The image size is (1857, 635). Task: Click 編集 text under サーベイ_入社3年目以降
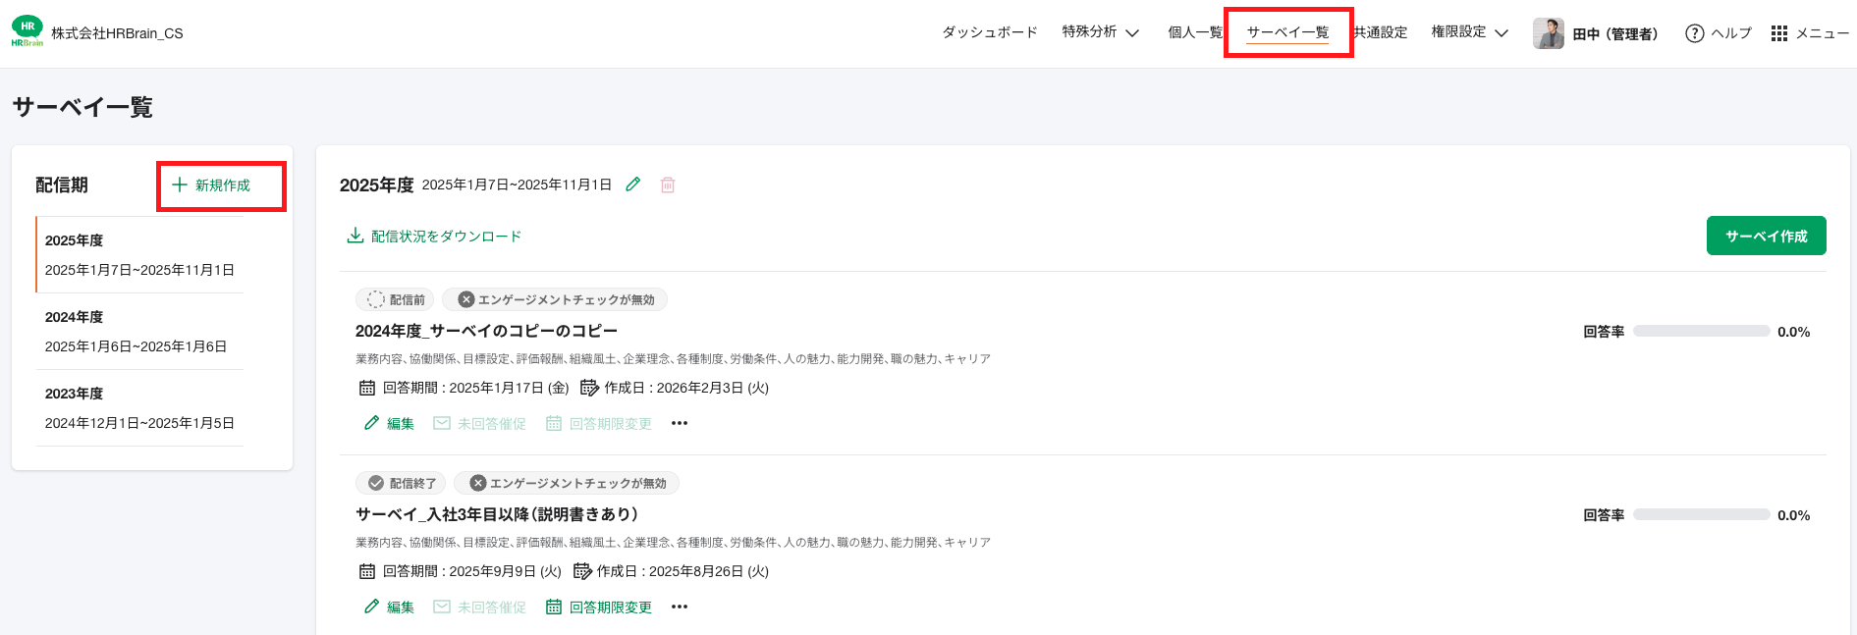401,607
